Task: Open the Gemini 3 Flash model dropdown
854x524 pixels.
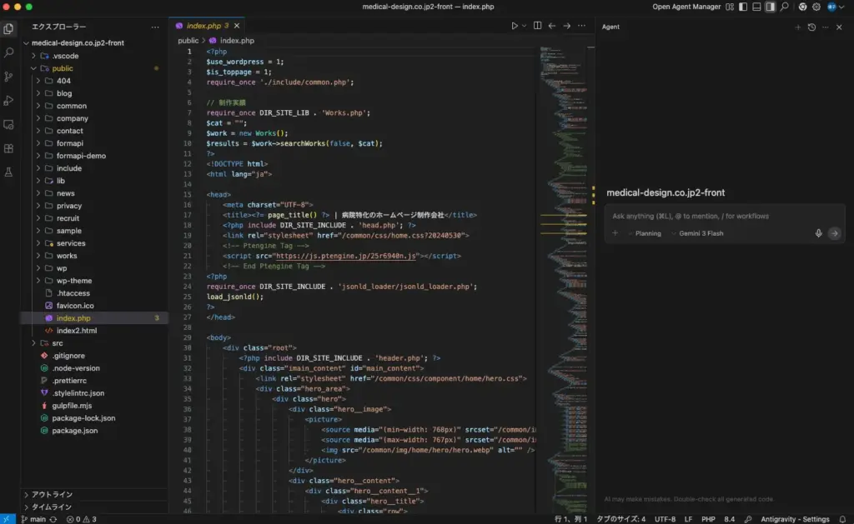Action: [x=700, y=233]
